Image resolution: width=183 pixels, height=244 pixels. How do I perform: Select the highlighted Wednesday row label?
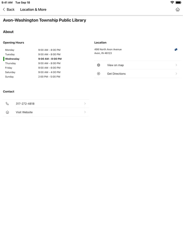12,59
